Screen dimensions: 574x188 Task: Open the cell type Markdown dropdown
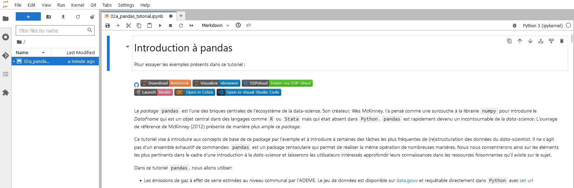[216, 26]
